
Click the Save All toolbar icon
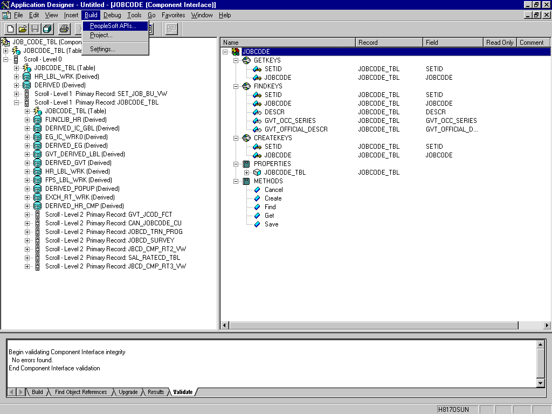tap(47, 29)
